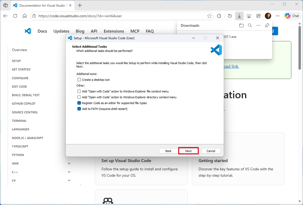
Task: Select Overview in docs sidebar
Action: (x=20, y=50)
